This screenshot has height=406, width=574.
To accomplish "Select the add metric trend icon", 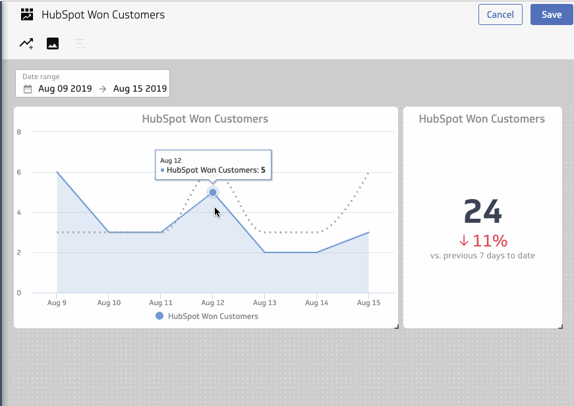I will 26,43.
